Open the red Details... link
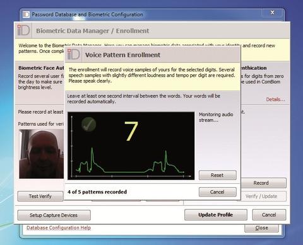This screenshot has width=303, height=245. coord(275,100)
